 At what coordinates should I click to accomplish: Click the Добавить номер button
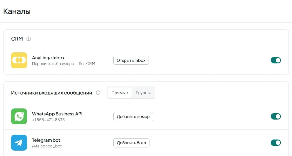133,117
